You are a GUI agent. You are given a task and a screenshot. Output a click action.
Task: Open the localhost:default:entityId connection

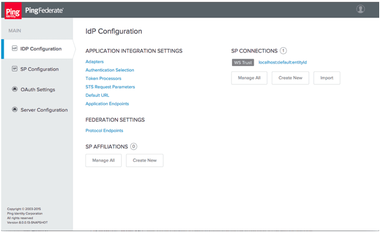[283, 62]
